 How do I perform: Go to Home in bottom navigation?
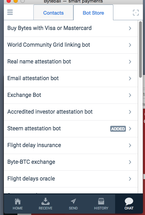18,201
